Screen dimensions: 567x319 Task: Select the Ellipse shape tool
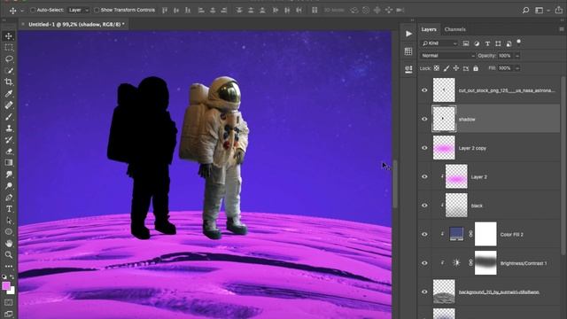point(9,232)
